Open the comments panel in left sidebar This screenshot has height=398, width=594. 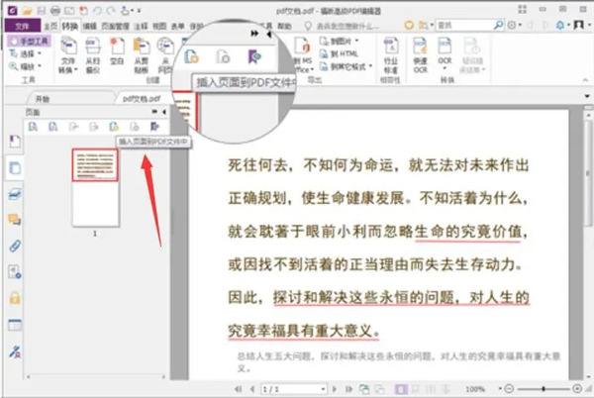pos(15,218)
